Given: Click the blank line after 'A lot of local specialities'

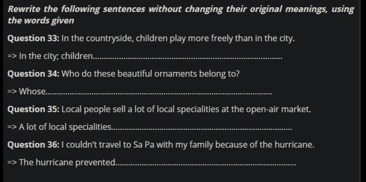Looking at the screenshot, I should pos(202,129).
